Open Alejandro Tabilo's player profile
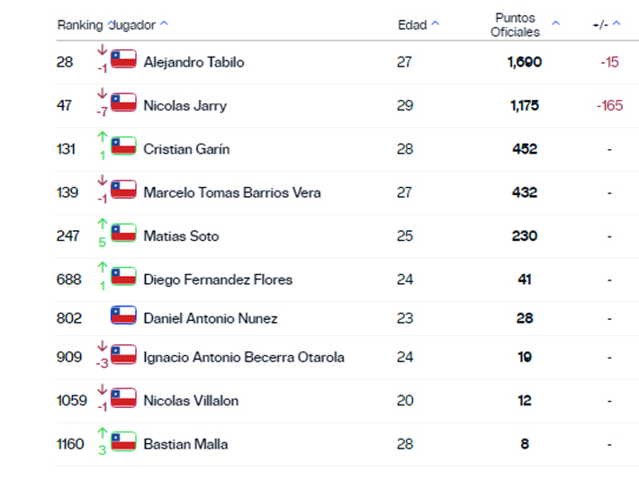 pos(193,62)
